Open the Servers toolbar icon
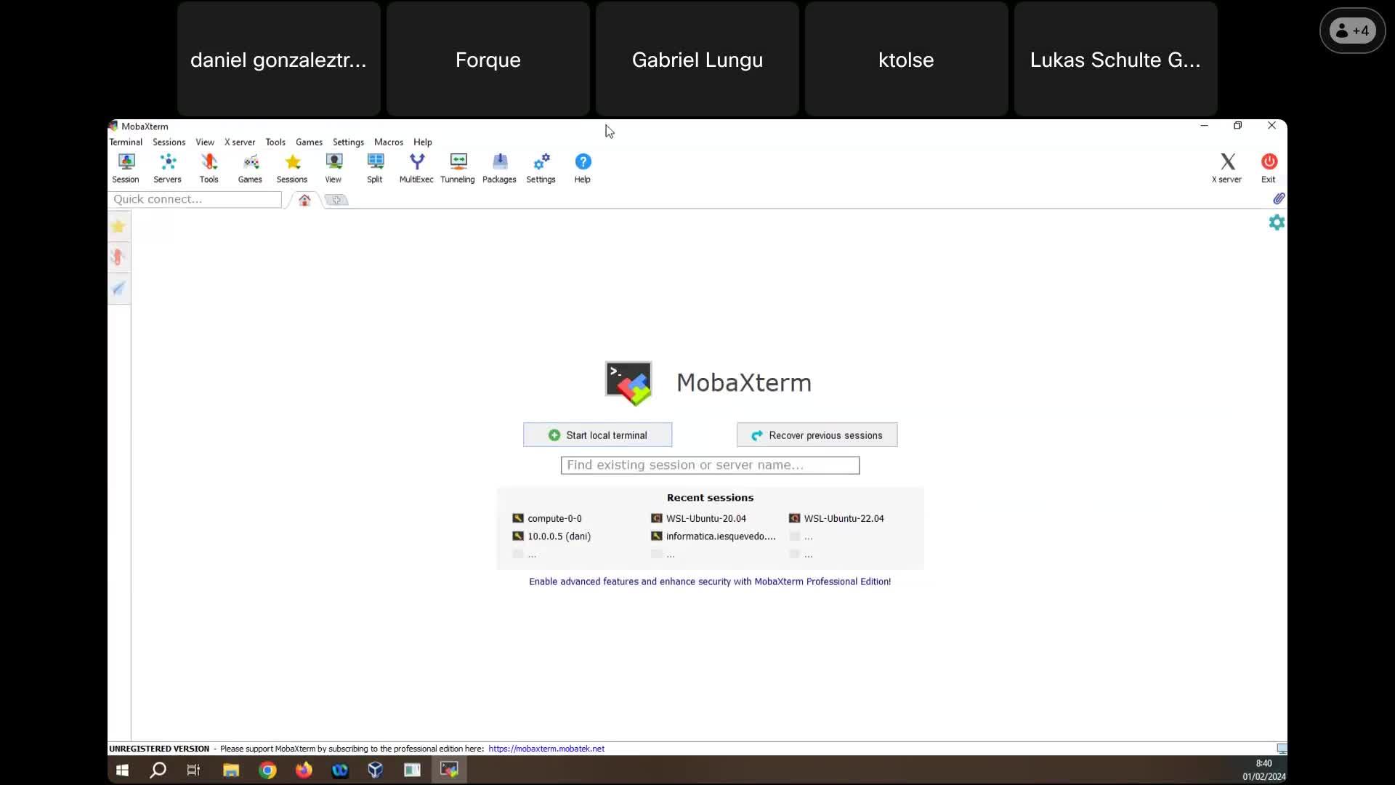The height and width of the screenshot is (785, 1395). tap(167, 167)
